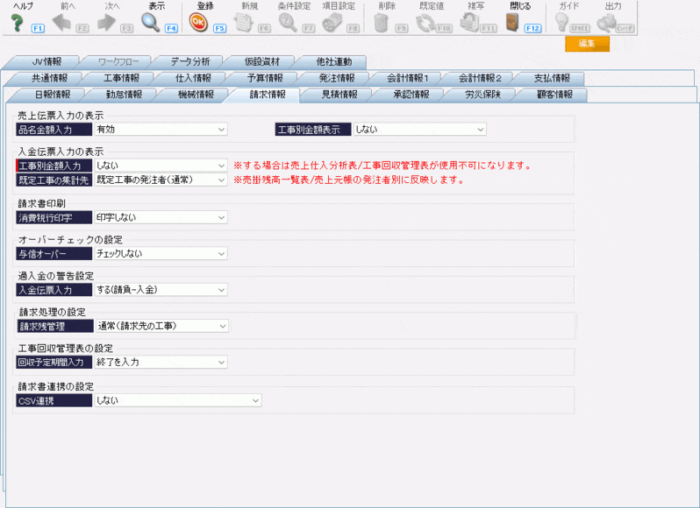
Task: Click the ヘルプ help question mark icon
Action: click(16, 22)
